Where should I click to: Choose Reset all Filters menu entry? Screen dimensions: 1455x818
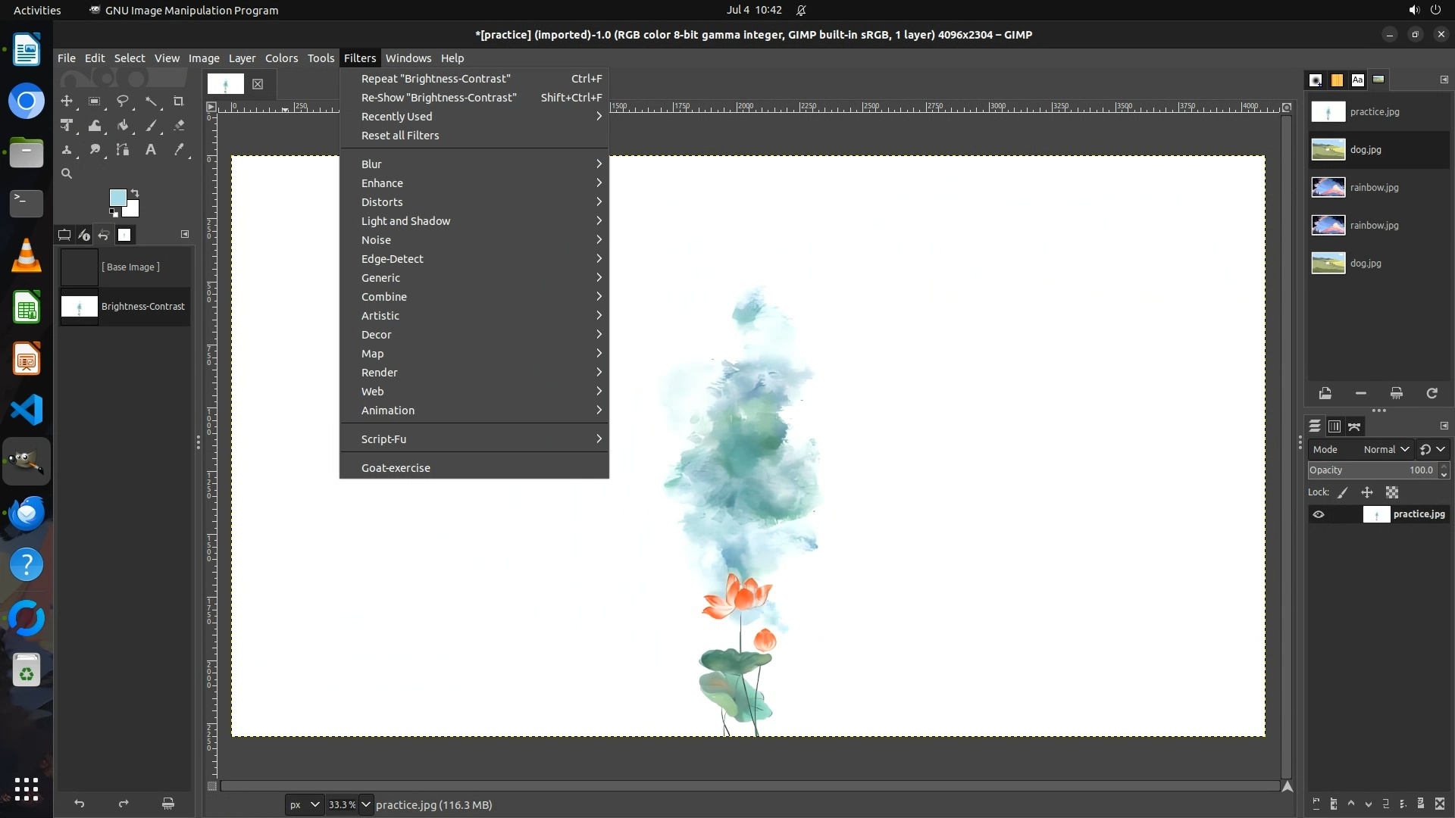coord(400,136)
